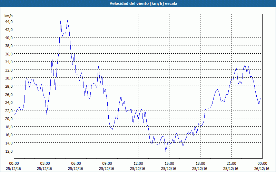
Task: Select the 32,0 y-axis value
Action: 9,70
